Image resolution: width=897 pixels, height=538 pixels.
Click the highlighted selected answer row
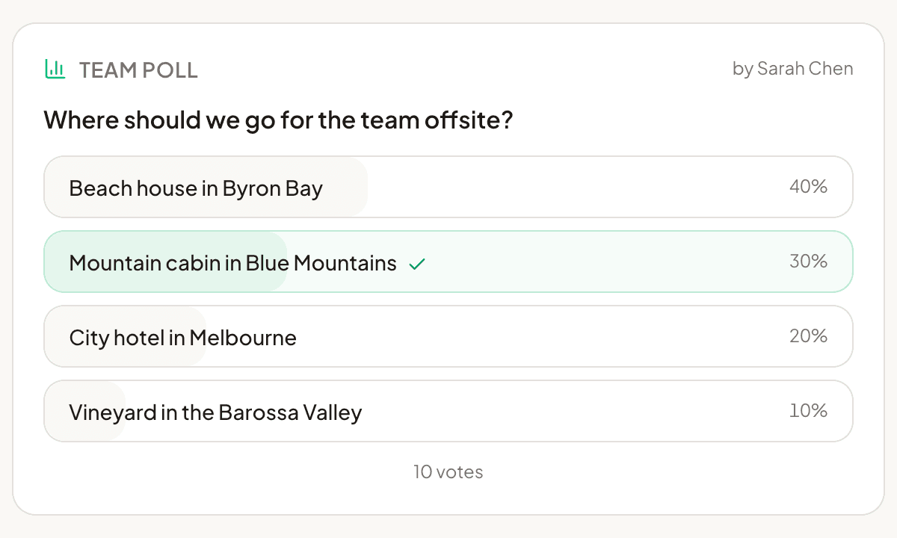[449, 262]
